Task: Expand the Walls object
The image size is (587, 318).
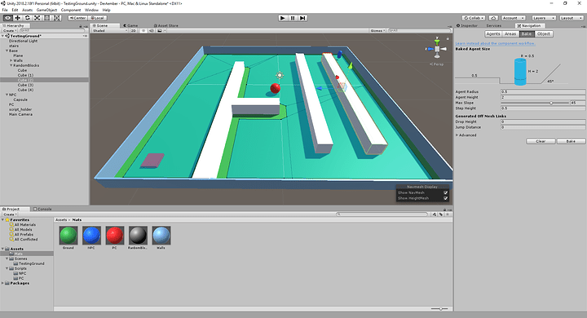Action: 11,60
